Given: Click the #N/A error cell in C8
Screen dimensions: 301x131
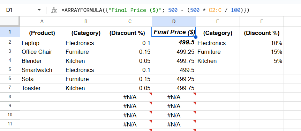Looking at the screenshot, I should pyautogui.click(x=130, y=97).
